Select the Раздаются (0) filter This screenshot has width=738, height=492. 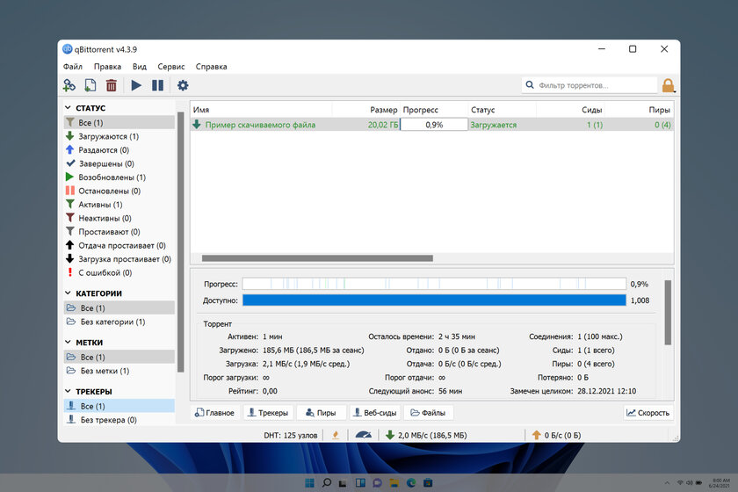119,149
